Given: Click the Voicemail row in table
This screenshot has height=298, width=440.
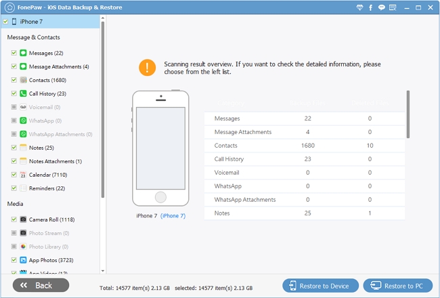Looking at the screenshot, I should click(305, 173).
